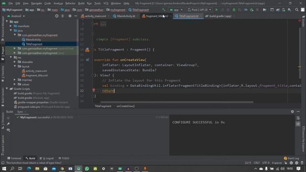Start debugging with the green bug icon
The image size is (306, 172).
pyautogui.click(x=234, y=10)
